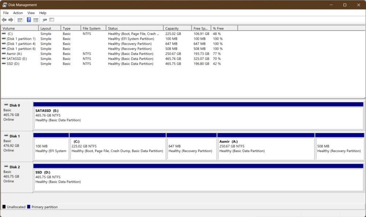Click the drive icon beside SSD (D:) row
Viewport: 366px width, 217px height.
[x=3, y=63]
